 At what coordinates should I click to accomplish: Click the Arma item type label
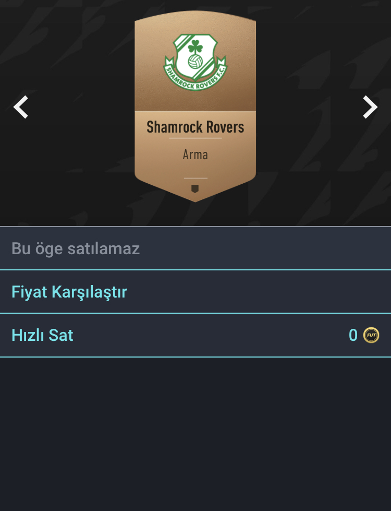pos(195,155)
